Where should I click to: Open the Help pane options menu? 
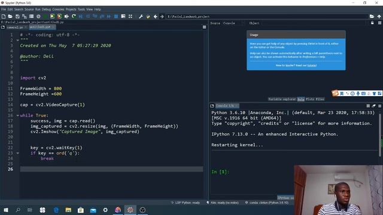point(379,23)
